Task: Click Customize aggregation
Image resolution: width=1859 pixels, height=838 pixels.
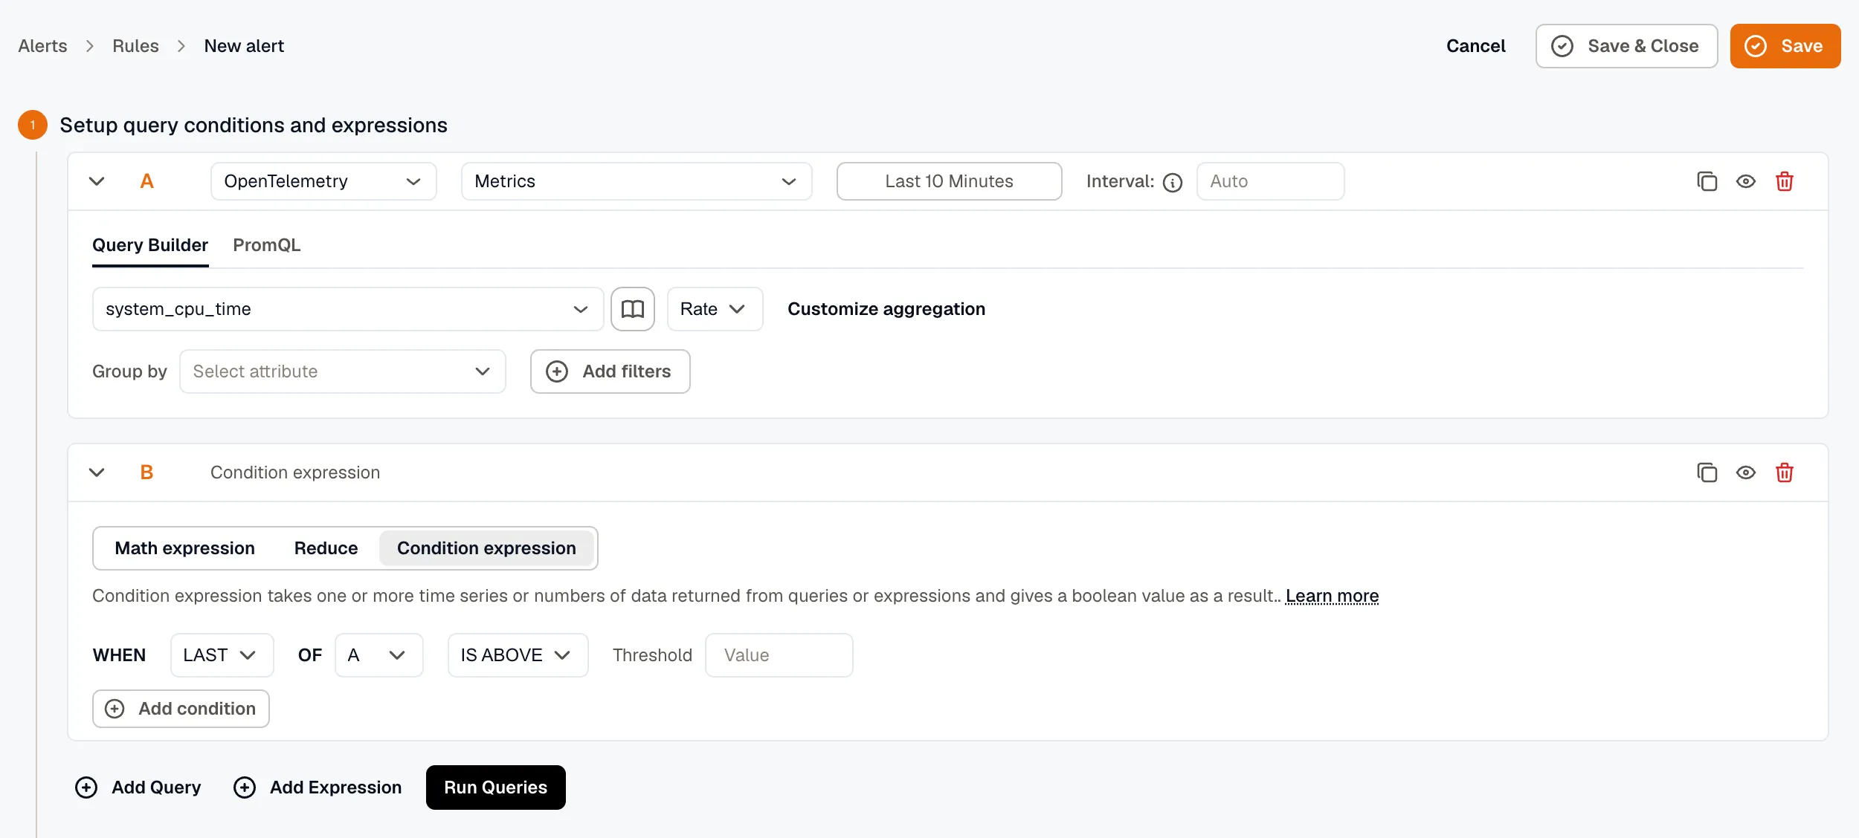Action: 886,309
